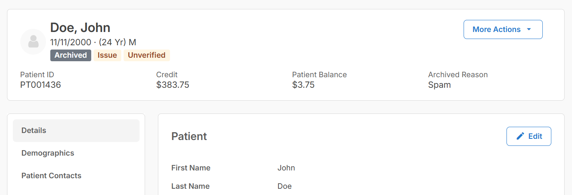Click the Patient Balance $3.75 value

click(303, 85)
